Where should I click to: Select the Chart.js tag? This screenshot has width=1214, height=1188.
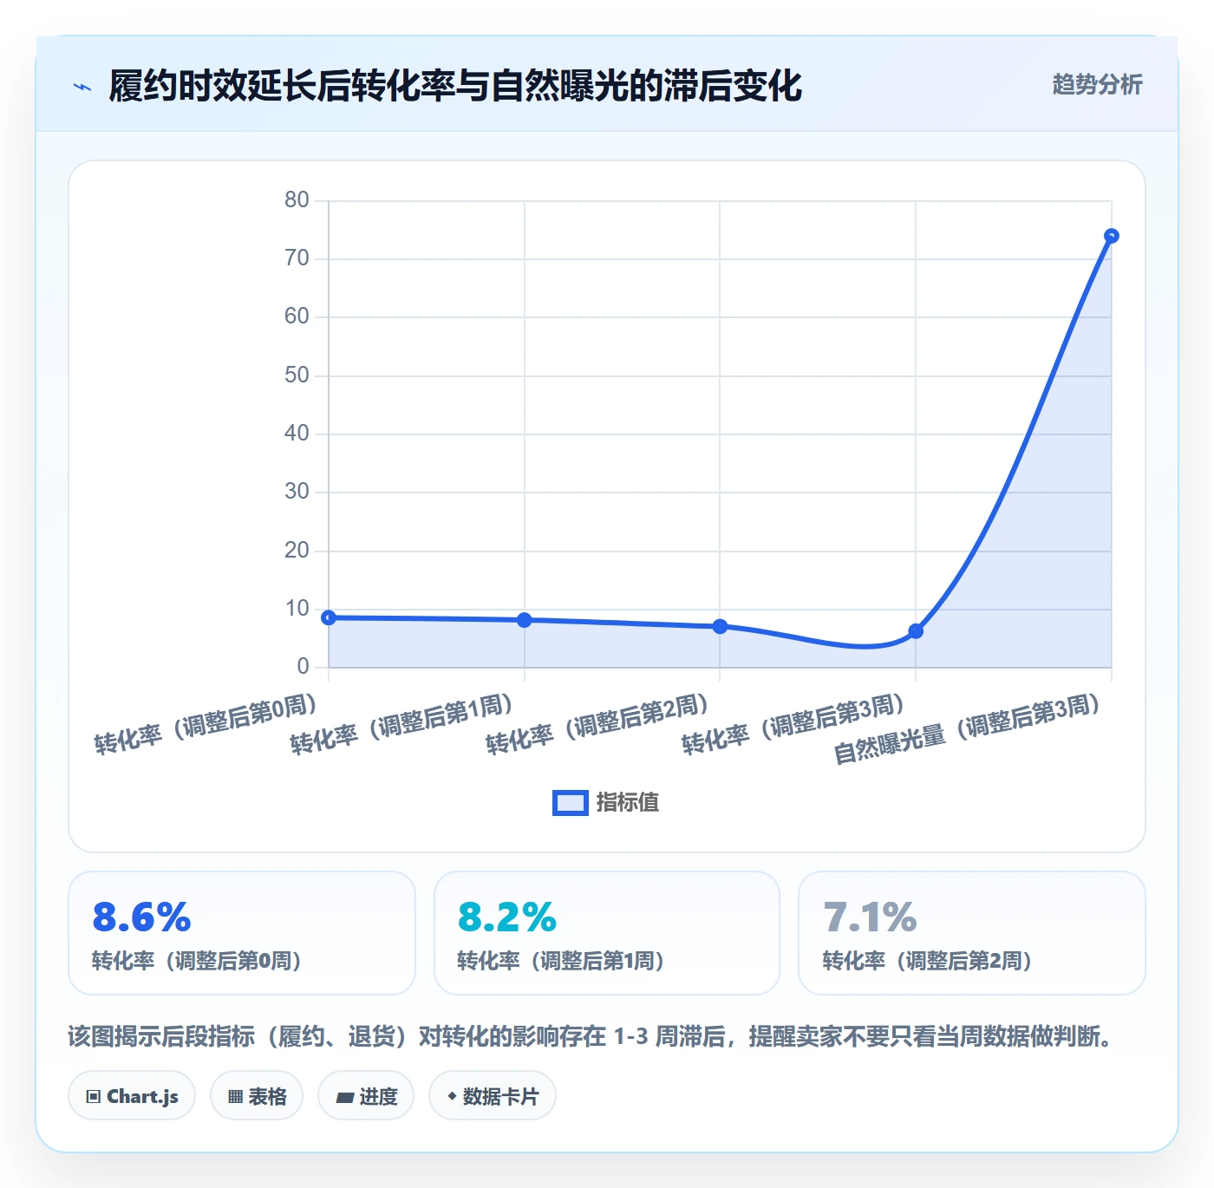tap(132, 1096)
